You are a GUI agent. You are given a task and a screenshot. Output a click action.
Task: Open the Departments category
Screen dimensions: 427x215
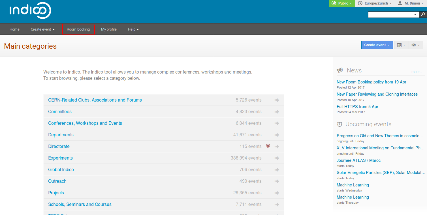[x=61, y=135]
